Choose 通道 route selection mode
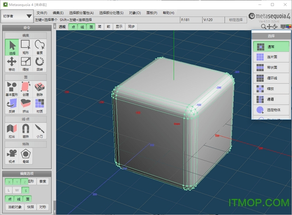Viewport: 292px width, 215px height. 271,99
